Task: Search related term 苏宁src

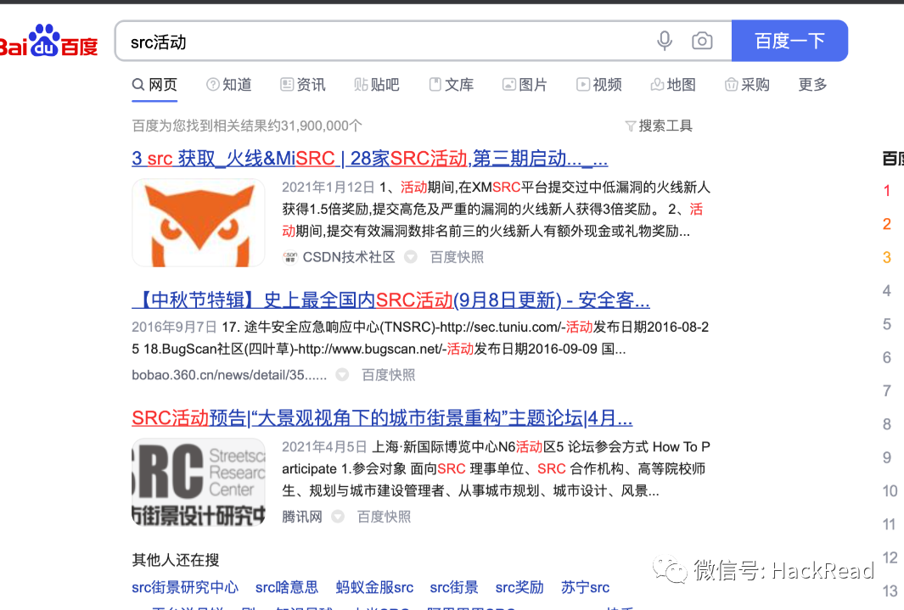Action: [x=585, y=588]
